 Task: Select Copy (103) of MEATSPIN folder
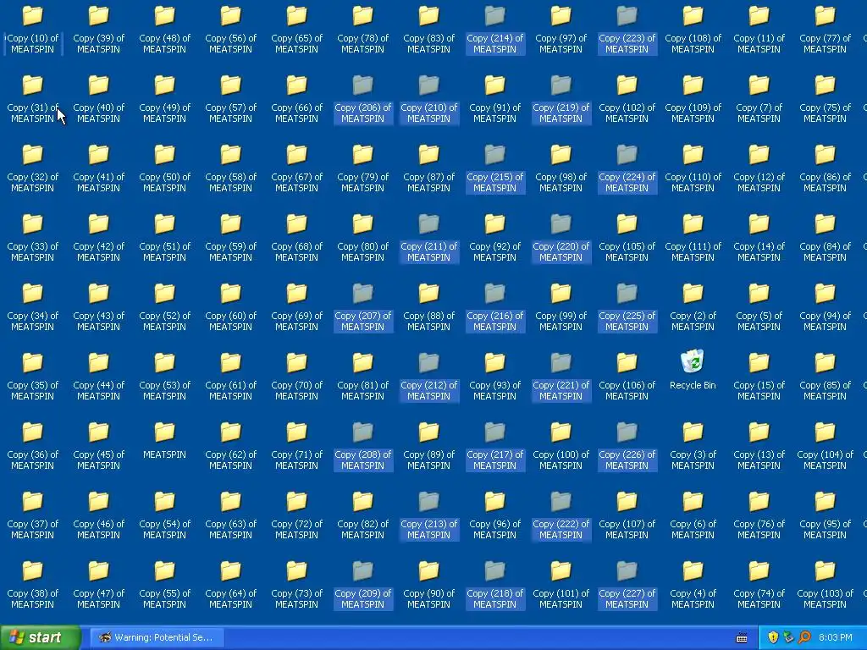tap(825, 584)
